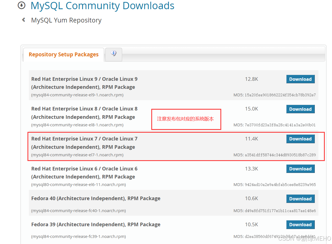Open the info tab with speech bubble icon
332x244 pixels.
click(x=114, y=54)
